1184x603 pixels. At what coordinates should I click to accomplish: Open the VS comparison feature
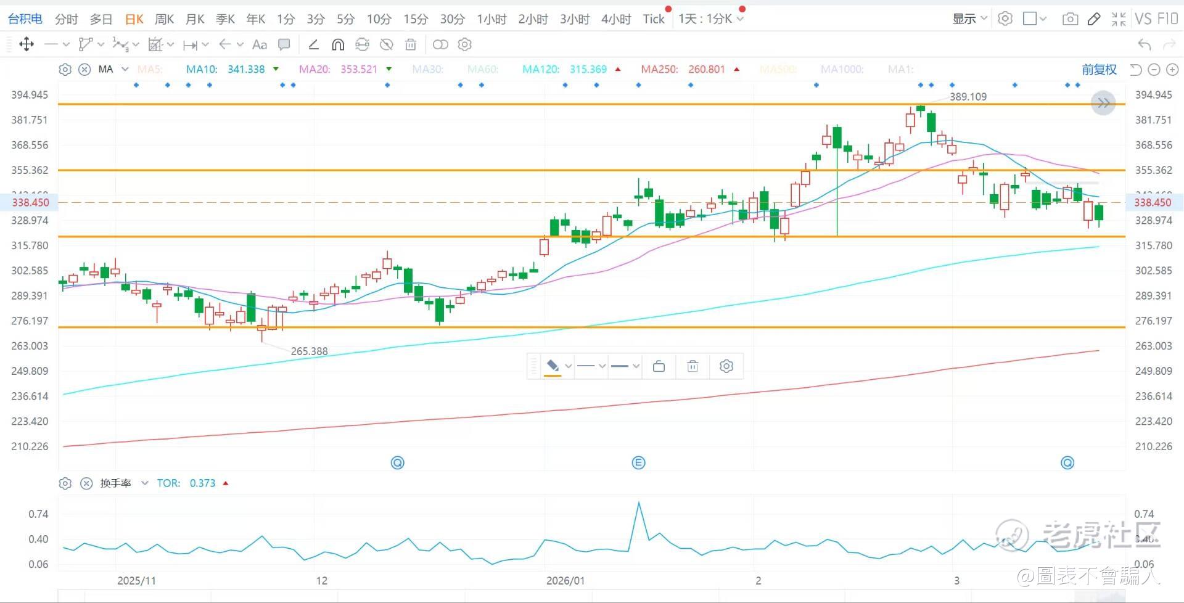tap(1143, 18)
